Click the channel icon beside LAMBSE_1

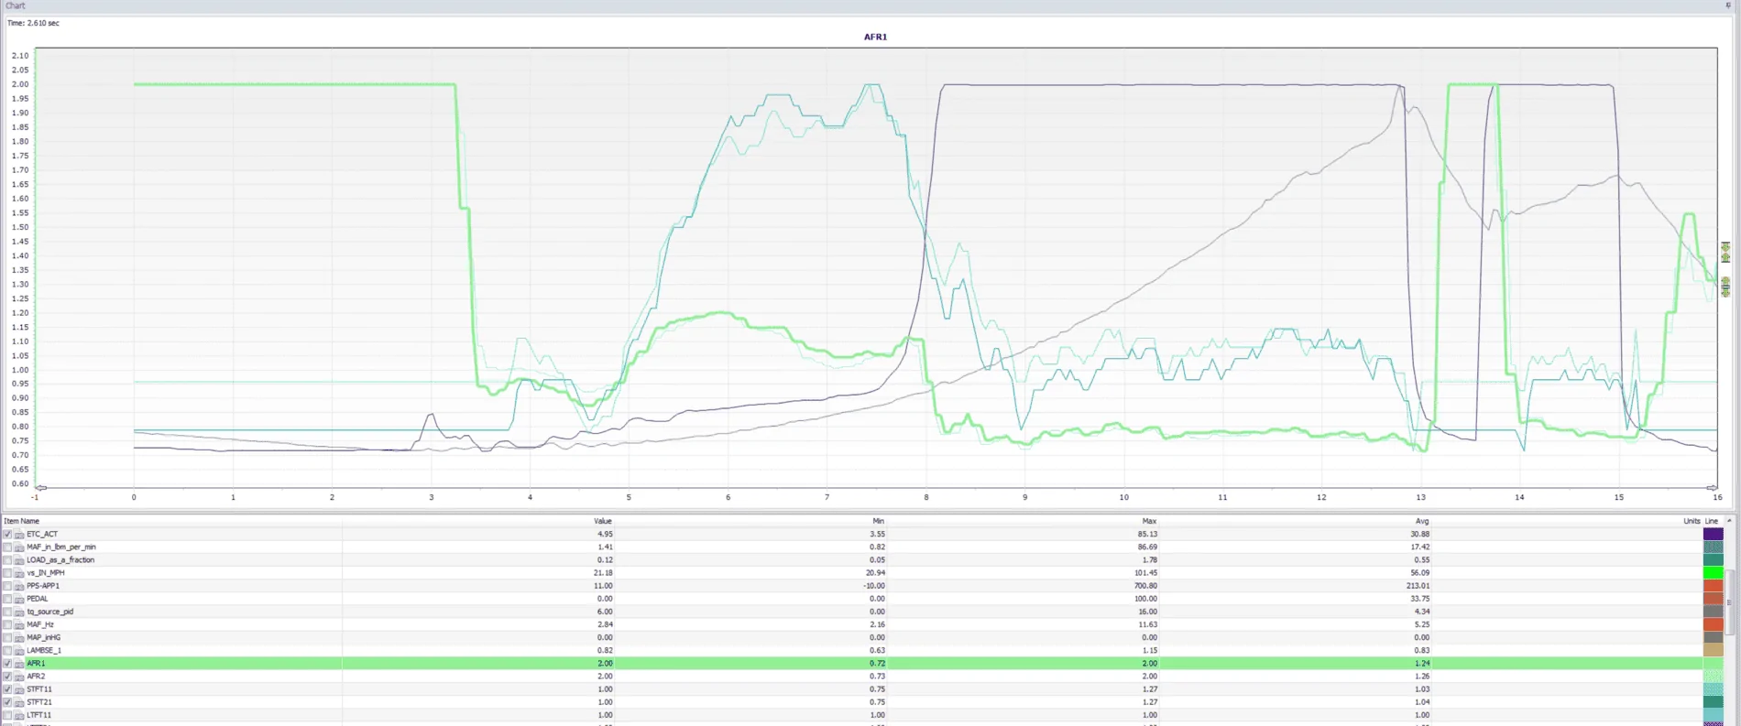point(19,650)
